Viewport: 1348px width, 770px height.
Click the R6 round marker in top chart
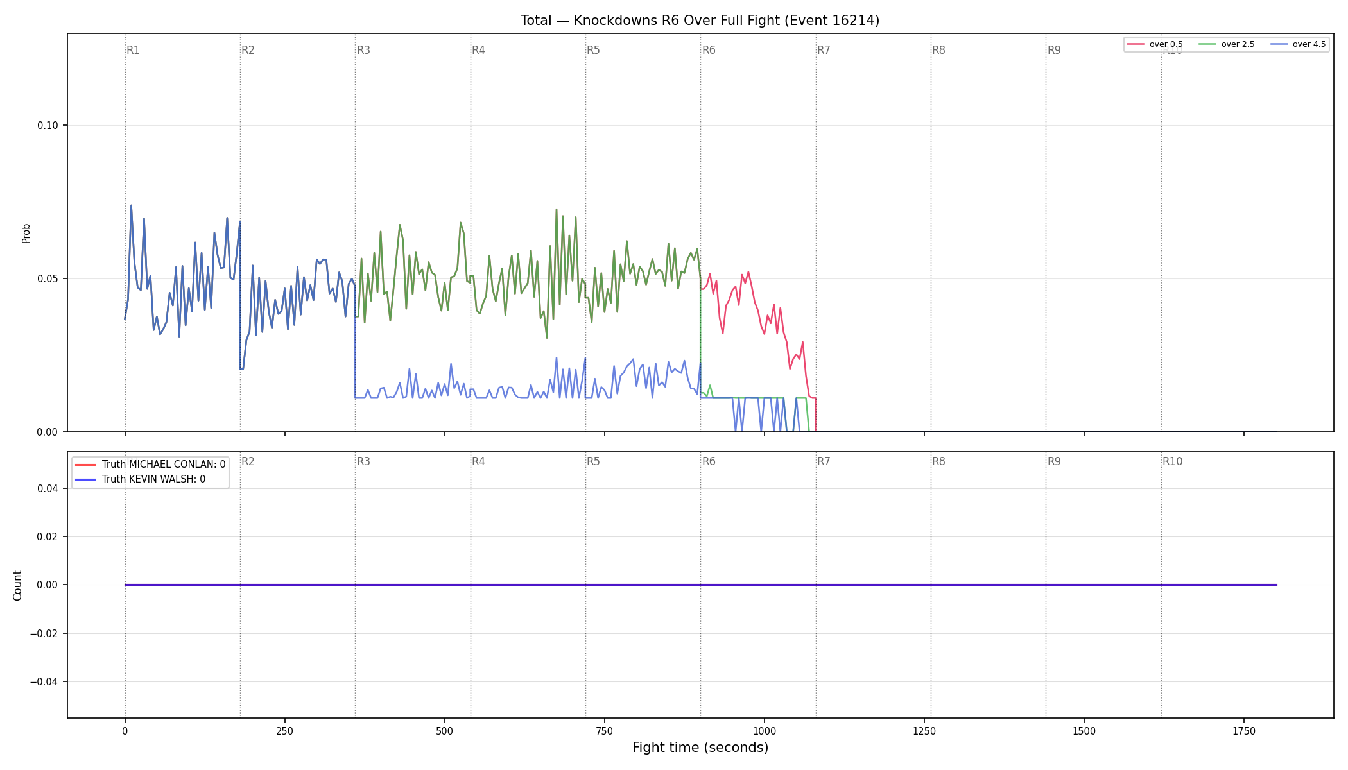(x=709, y=50)
